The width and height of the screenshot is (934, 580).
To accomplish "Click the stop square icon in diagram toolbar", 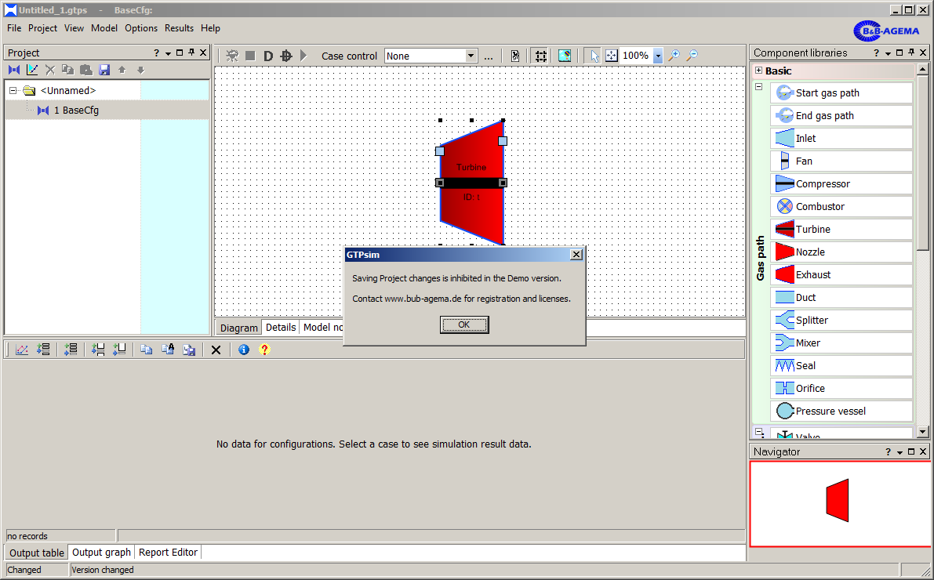I will [250, 56].
